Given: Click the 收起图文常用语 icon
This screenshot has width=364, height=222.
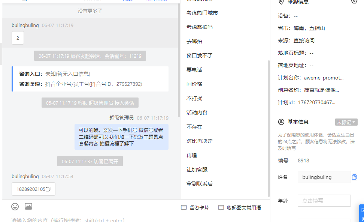Looking at the screenshot, I should pyautogui.click(x=221, y=208).
